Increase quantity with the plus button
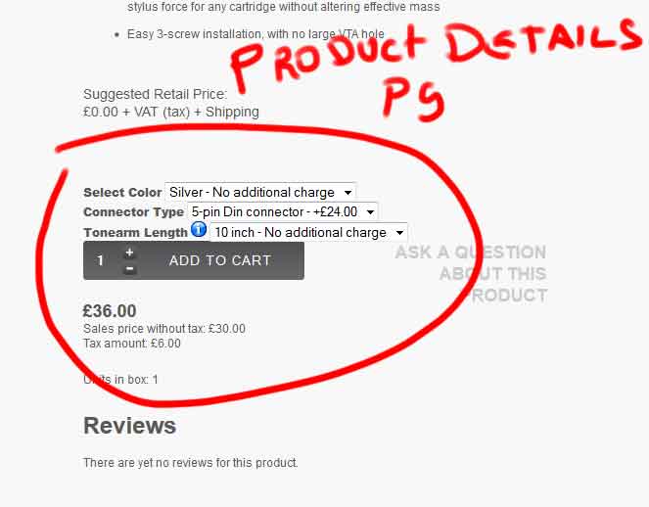 (x=129, y=253)
